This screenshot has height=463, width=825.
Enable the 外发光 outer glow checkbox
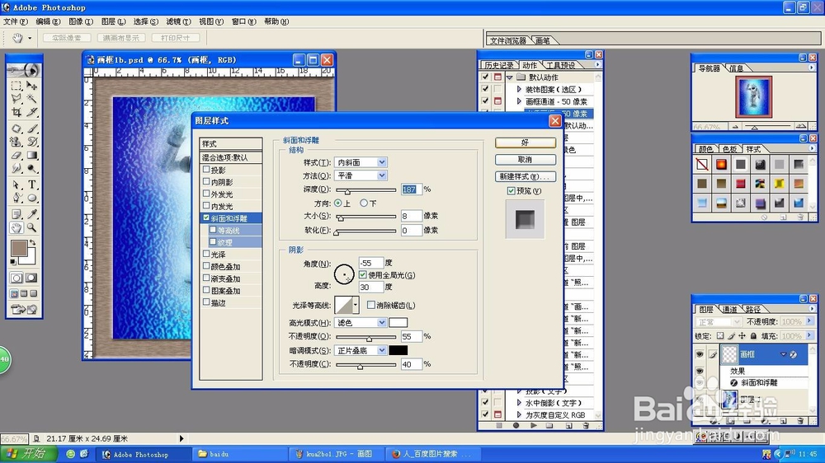pos(206,194)
